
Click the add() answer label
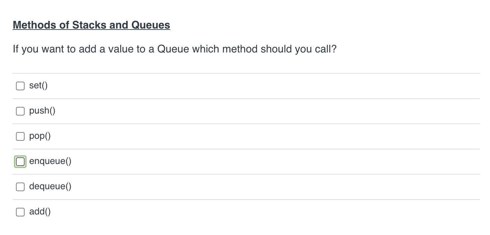[40, 211]
